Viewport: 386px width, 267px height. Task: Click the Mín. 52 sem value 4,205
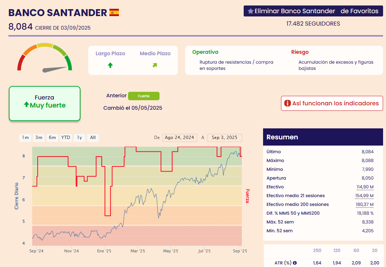[x=368, y=231]
